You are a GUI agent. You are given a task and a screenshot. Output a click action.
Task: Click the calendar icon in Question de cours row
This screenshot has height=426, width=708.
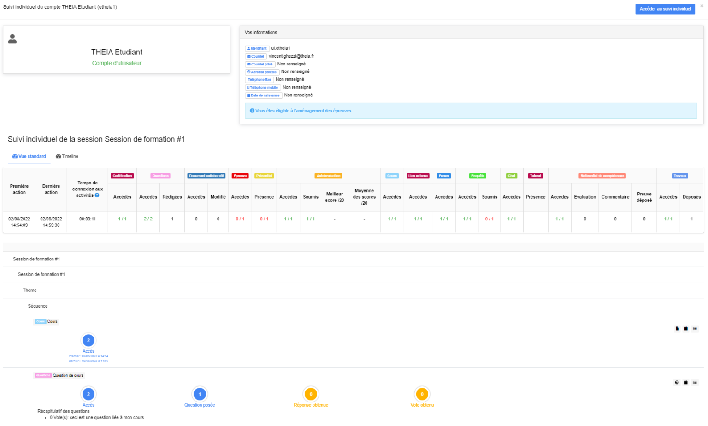[x=686, y=383]
